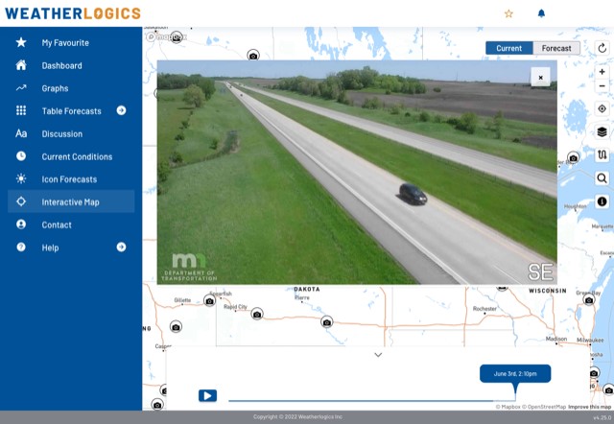This screenshot has height=424, width=614.
Task: Collapse the timeline panel with chevron
Action: tap(378, 355)
